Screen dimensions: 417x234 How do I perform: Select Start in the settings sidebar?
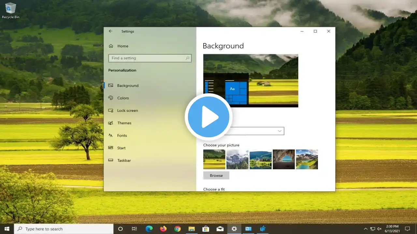click(121, 148)
